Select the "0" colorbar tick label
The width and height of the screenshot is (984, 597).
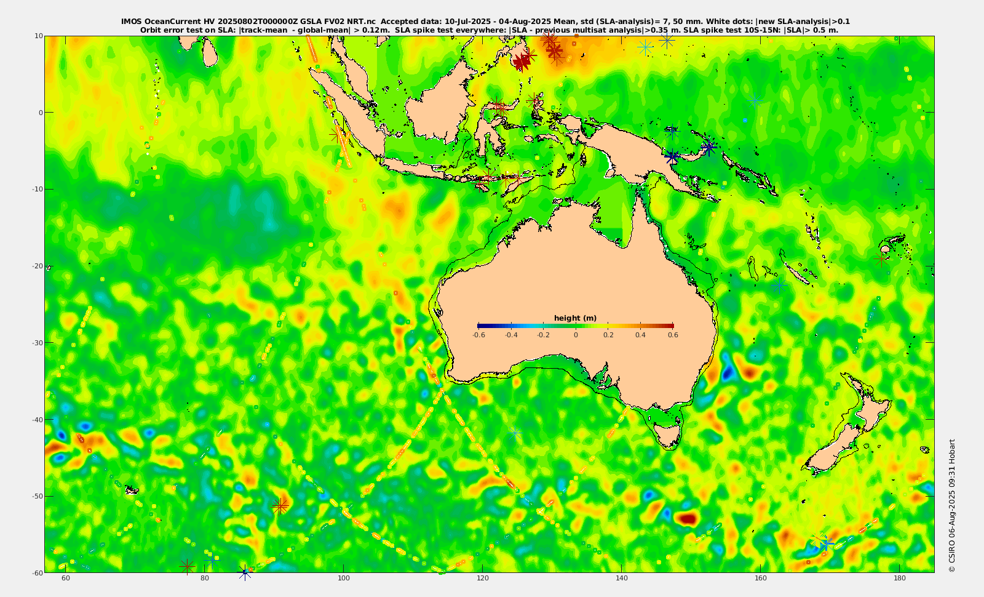576,335
